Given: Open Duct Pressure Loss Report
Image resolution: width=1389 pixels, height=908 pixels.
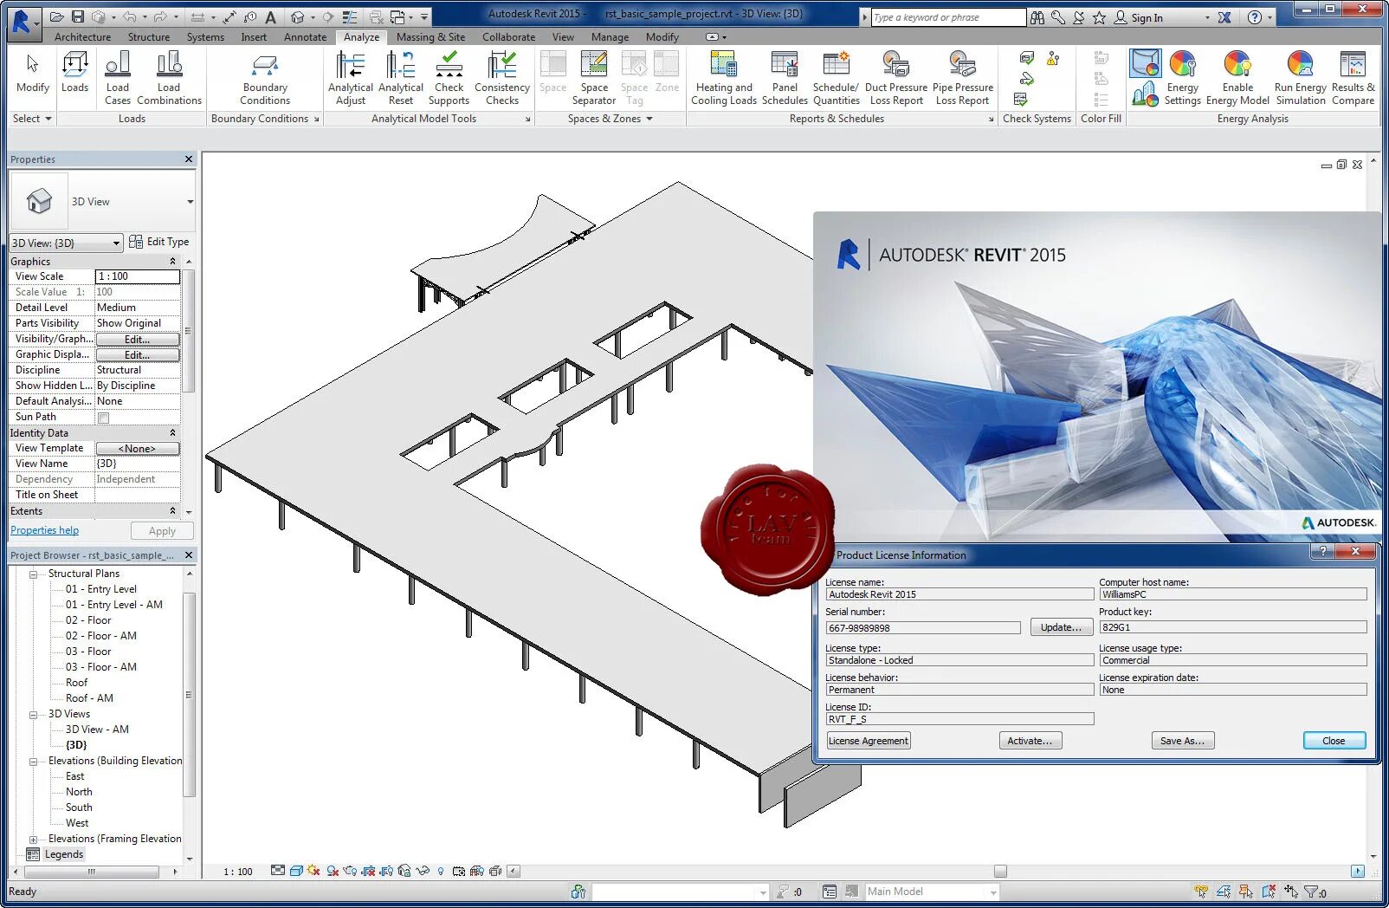Looking at the screenshot, I should click(896, 78).
